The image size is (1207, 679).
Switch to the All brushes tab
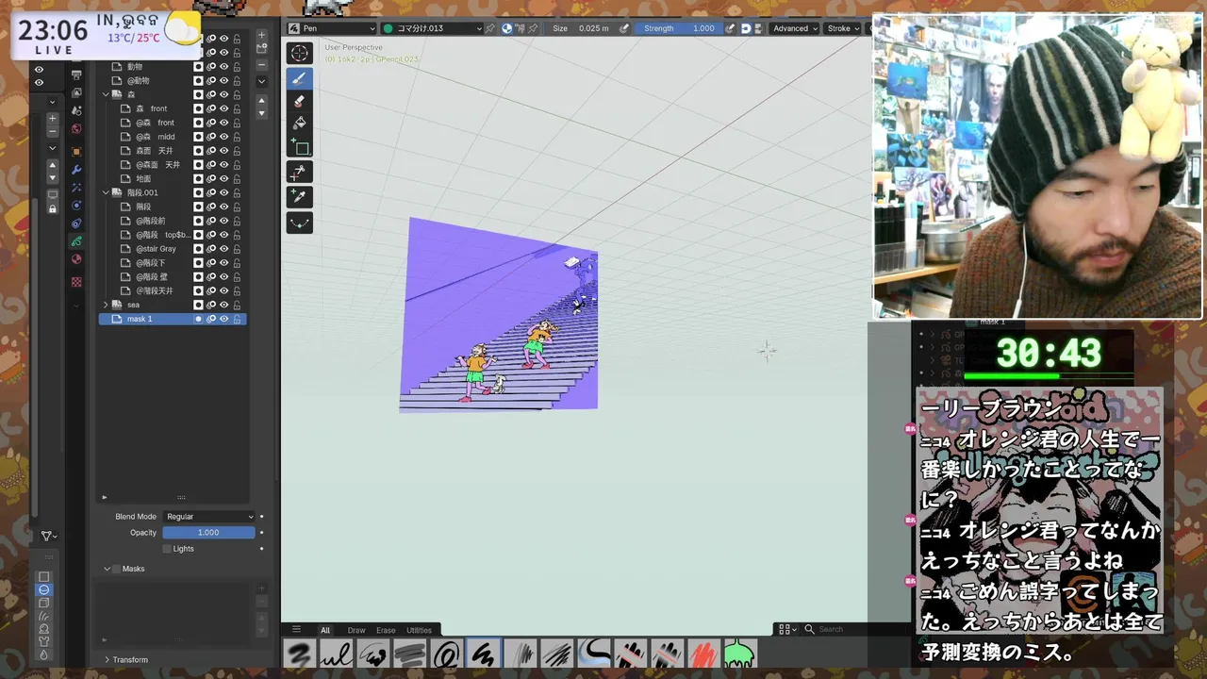pos(325,630)
